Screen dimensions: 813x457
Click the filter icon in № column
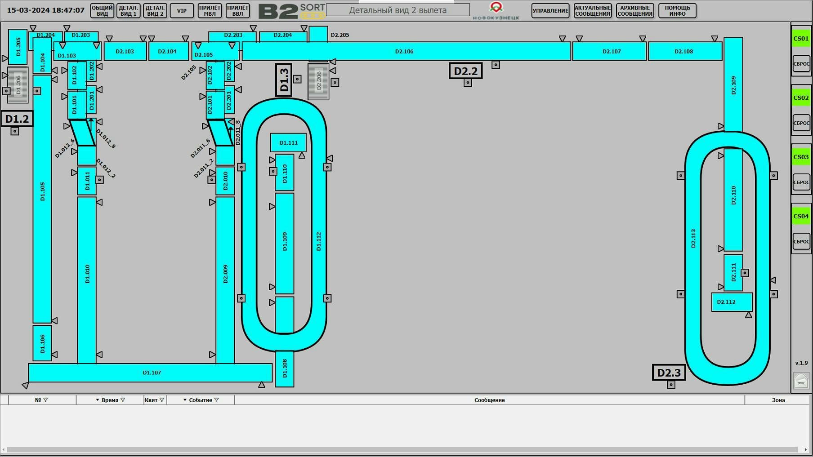45,400
